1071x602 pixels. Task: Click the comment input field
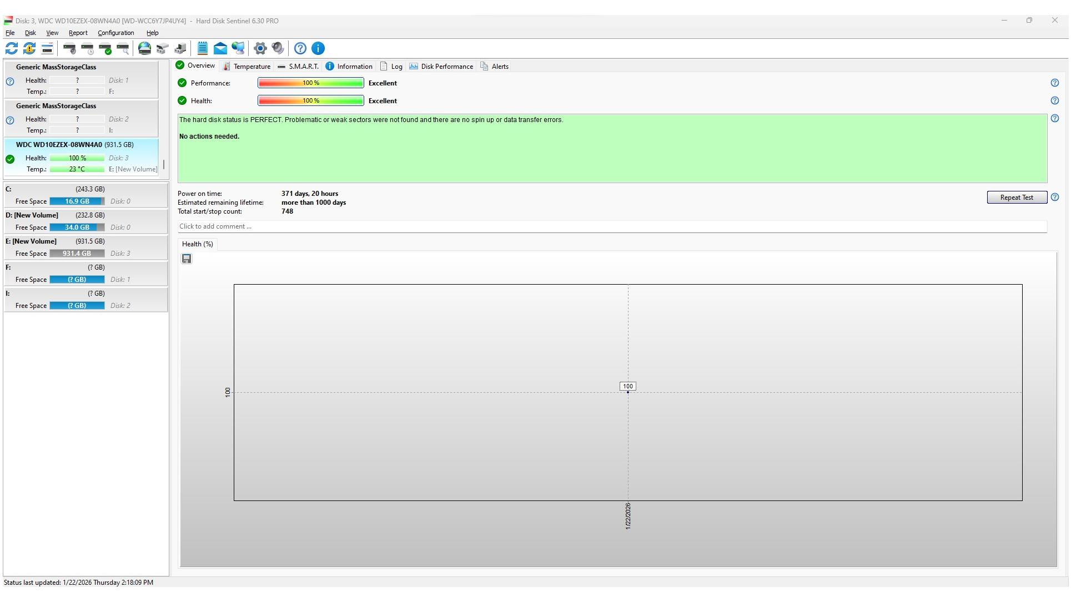tap(611, 227)
